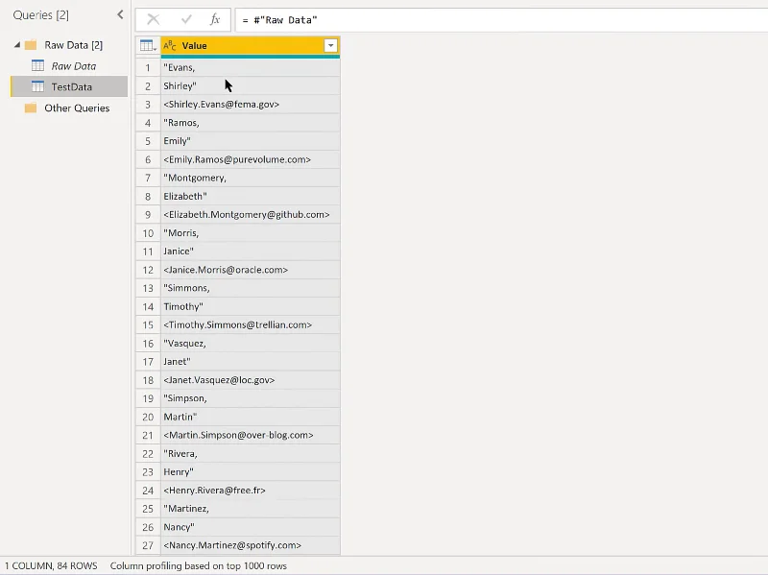Click the Raw Data query table icon
The height and width of the screenshot is (575, 768).
point(37,65)
